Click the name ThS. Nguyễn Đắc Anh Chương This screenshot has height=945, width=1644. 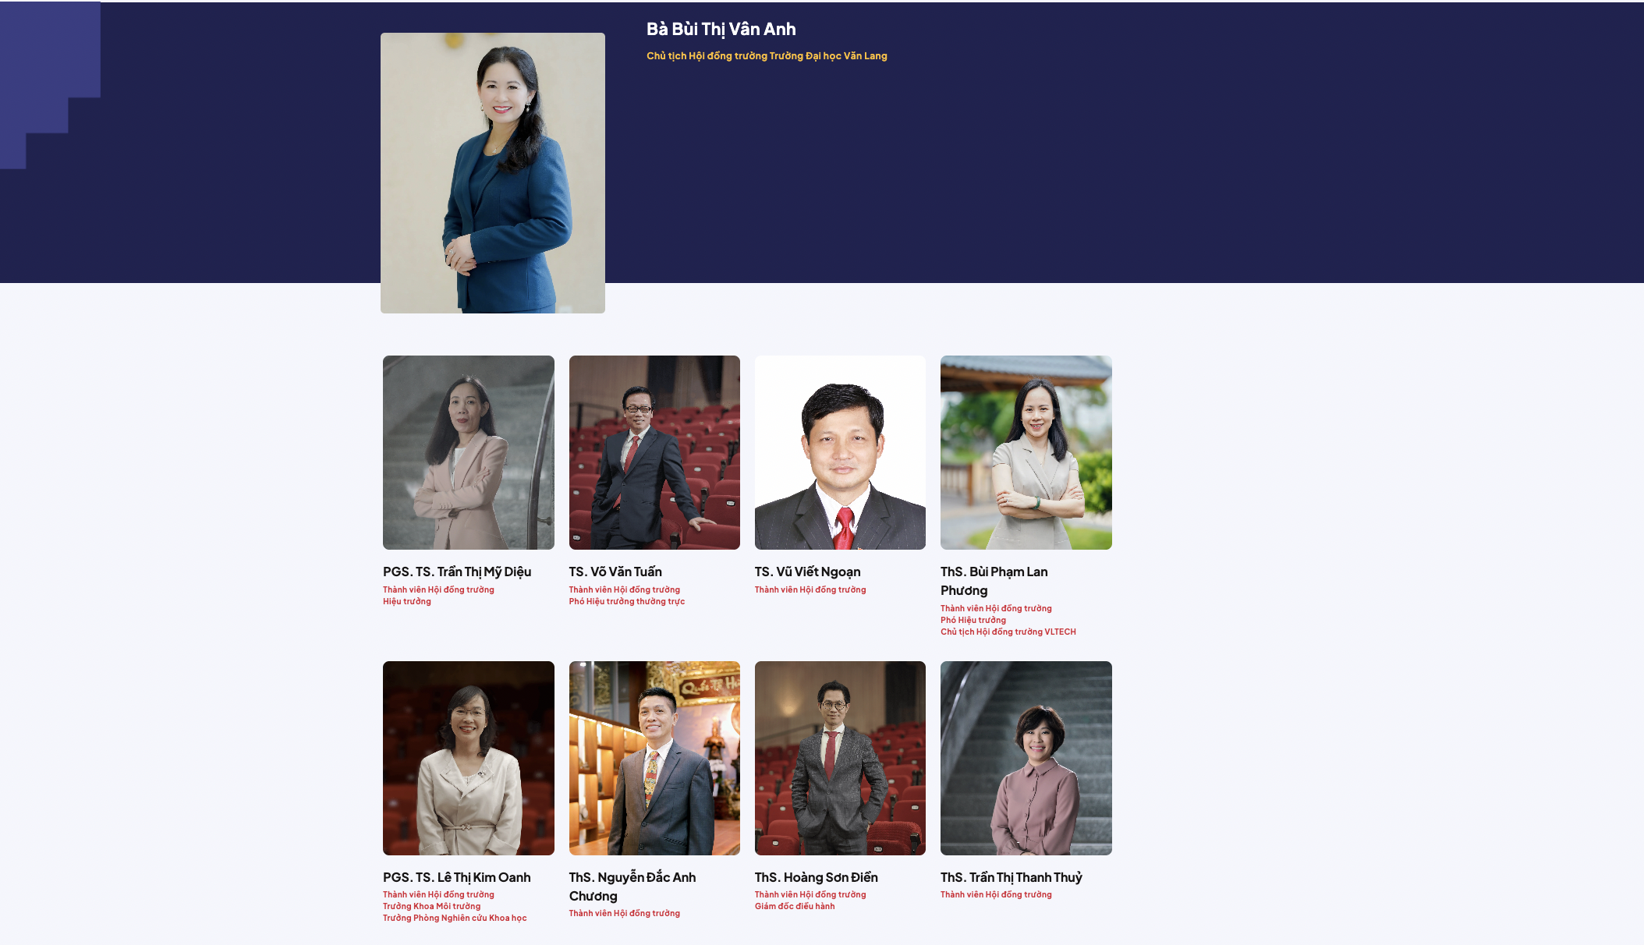pos(632,887)
